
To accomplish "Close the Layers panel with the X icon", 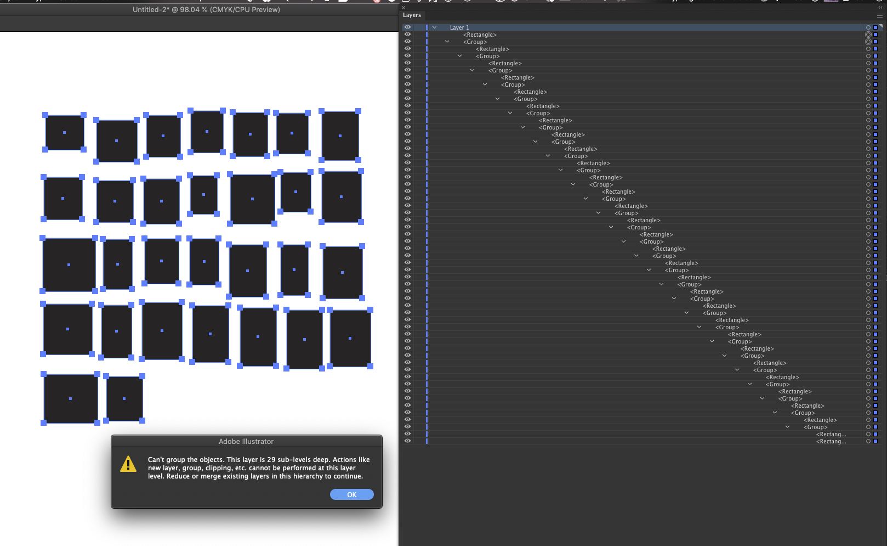I will (404, 8).
